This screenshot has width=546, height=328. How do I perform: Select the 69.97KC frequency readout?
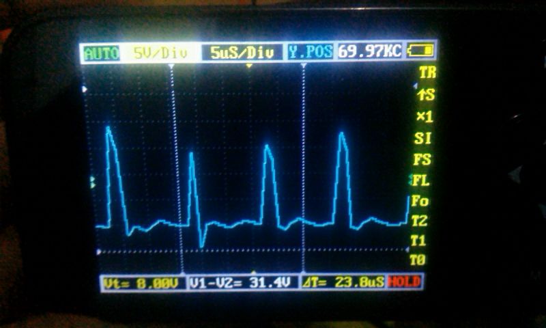click(369, 51)
